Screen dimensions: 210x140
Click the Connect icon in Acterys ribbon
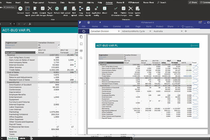(20, 9)
